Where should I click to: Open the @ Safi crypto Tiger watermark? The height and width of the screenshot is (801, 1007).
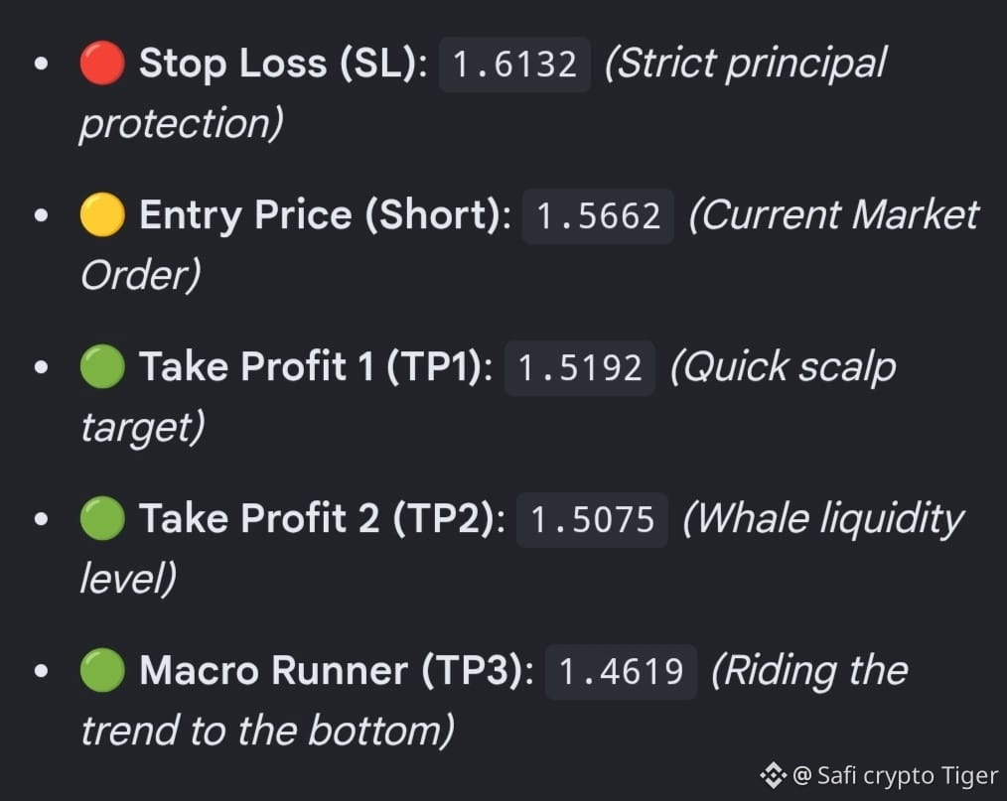pos(895,776)
